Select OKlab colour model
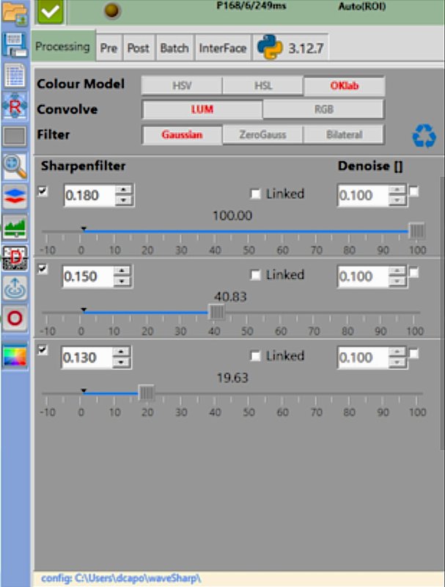The height and width of the screenshot is (587, 445). tap(345, 86)
